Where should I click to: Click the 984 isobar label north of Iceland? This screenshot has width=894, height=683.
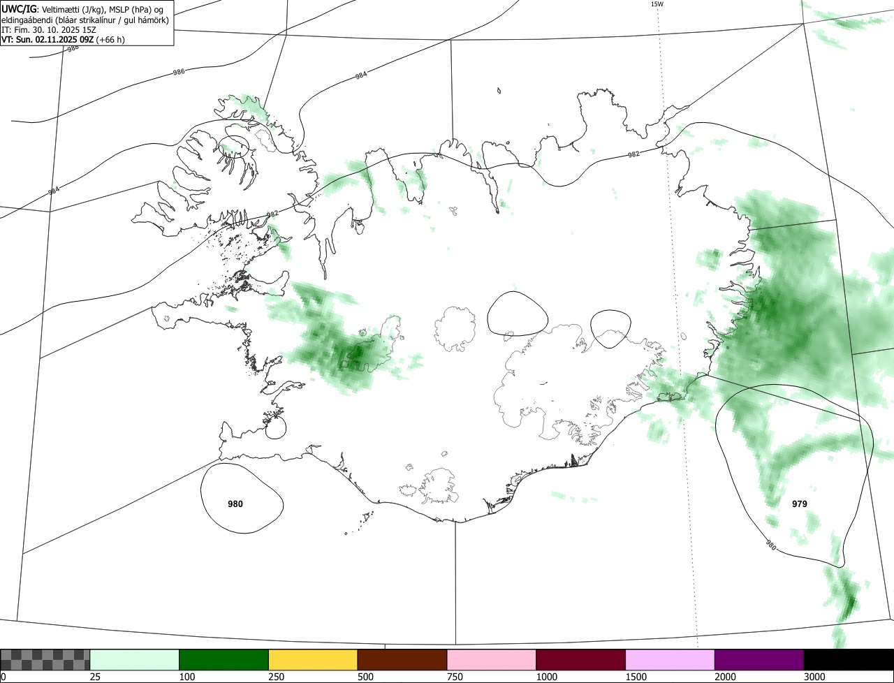pos(360,75)
